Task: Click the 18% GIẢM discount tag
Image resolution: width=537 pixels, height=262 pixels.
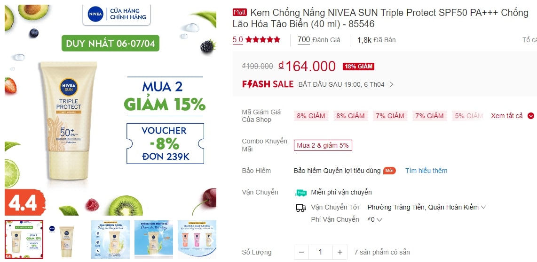Action: click(x=358, y=67)
